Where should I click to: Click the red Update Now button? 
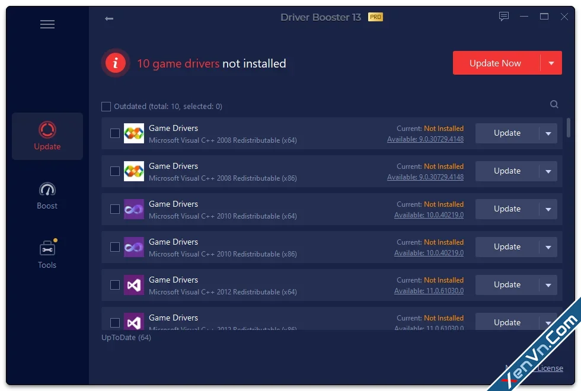496,63
